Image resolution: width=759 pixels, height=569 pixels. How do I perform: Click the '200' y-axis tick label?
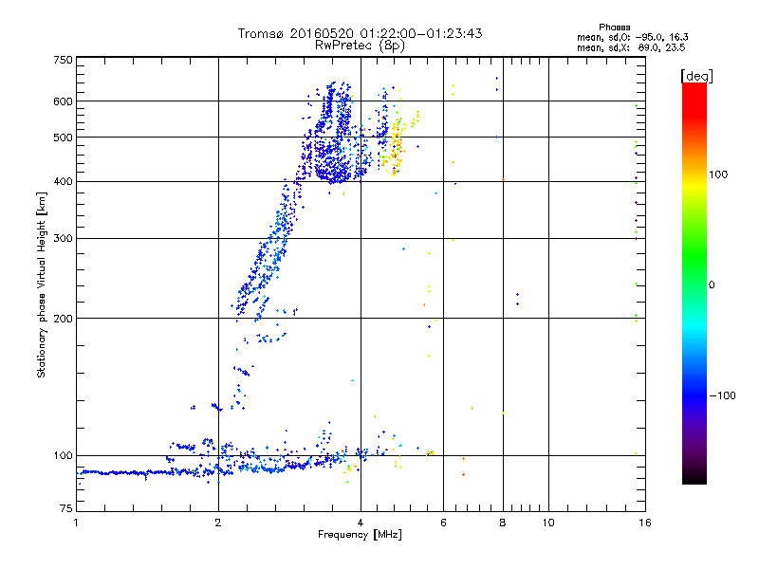coord(63,319)
